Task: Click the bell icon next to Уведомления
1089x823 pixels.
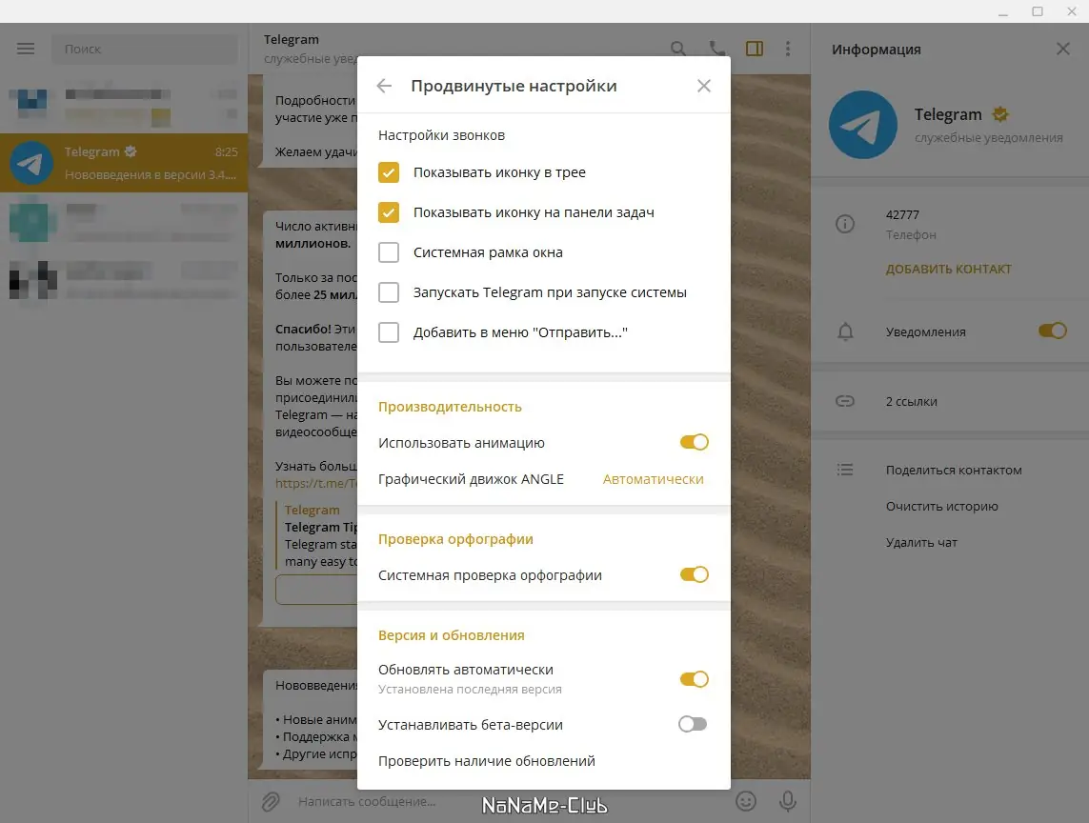Action: (844, 331)
